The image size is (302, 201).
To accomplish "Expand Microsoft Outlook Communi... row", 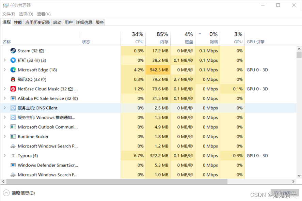I will [x=5, y=127].
